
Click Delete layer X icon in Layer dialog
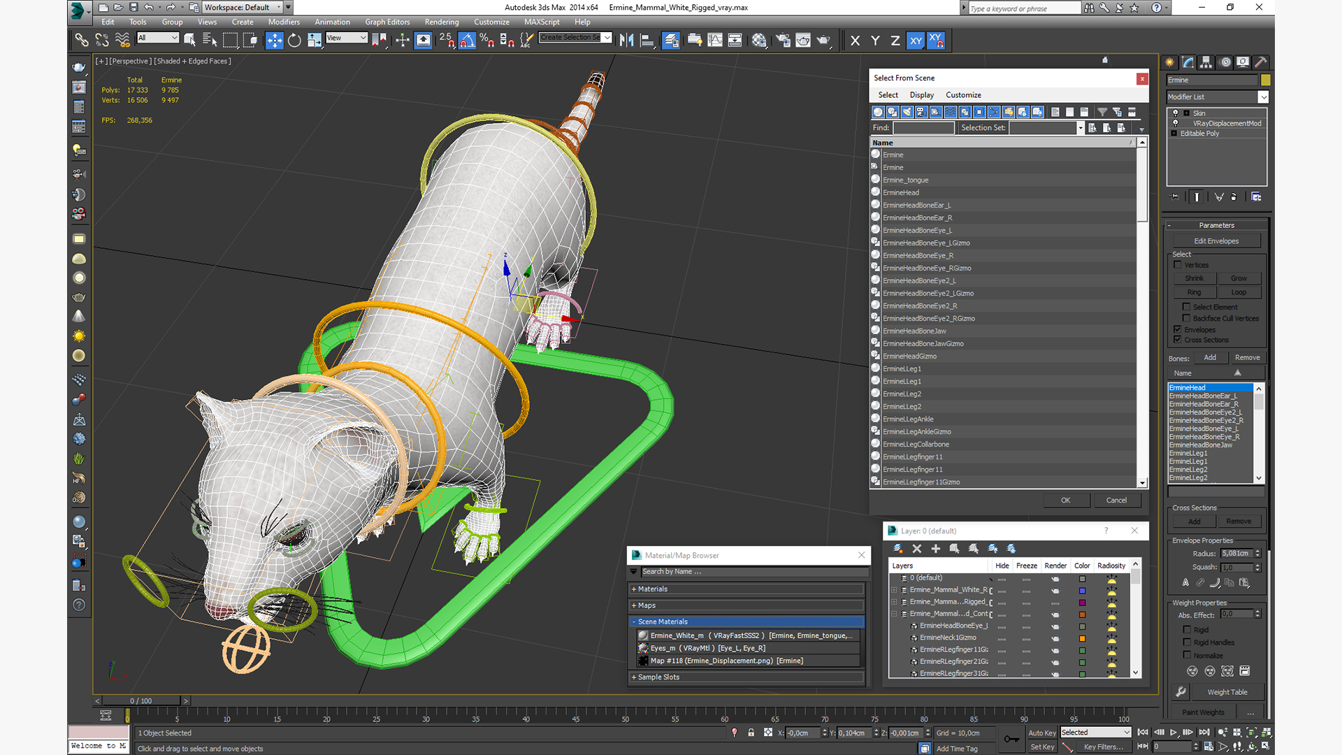coord(917,549)
